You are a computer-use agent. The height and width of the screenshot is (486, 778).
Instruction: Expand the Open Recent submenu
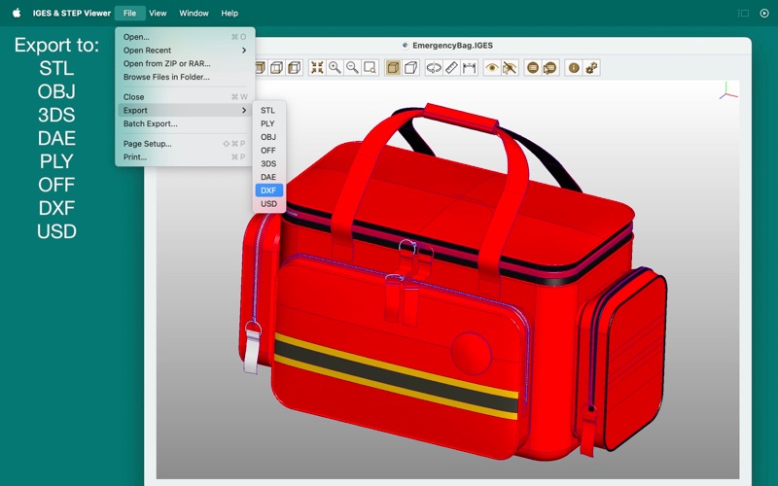point(185,51)
